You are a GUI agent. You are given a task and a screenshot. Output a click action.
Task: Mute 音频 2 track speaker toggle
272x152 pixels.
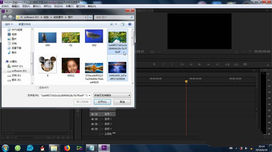pos(92,119)
